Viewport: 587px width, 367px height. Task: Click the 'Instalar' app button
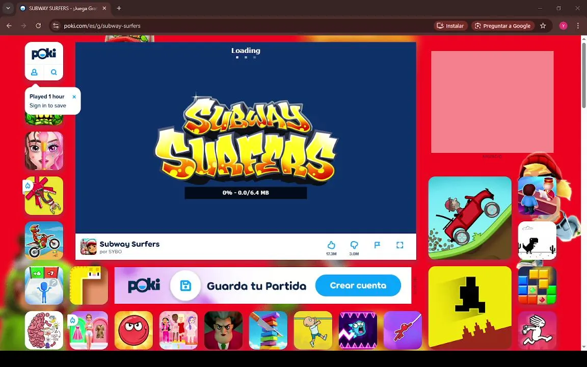pos(451,26)
